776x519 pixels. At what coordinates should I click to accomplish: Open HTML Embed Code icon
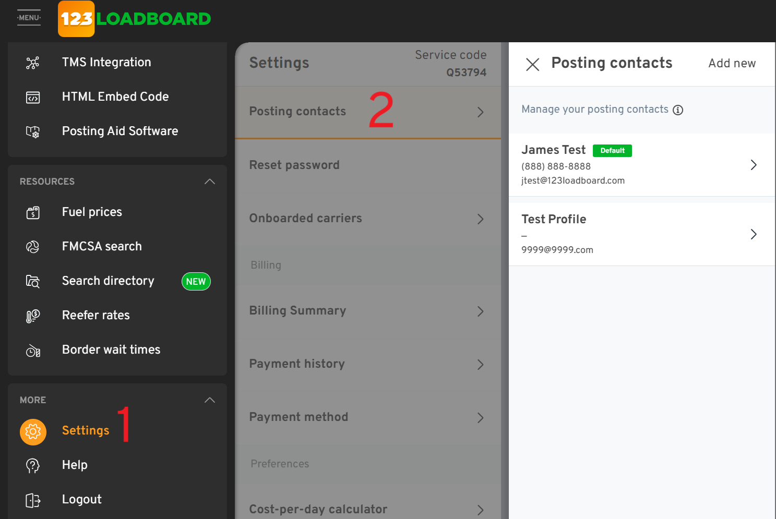tap(33, 98)
